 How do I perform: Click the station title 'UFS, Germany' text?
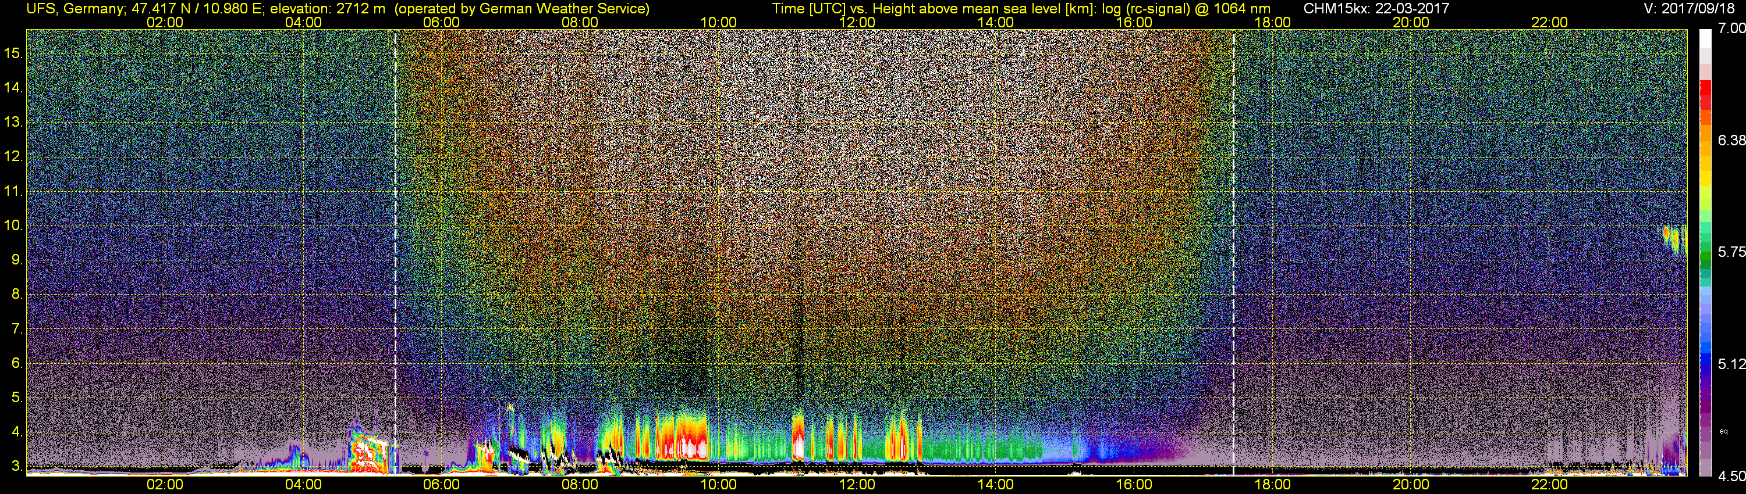coord(75,9)
